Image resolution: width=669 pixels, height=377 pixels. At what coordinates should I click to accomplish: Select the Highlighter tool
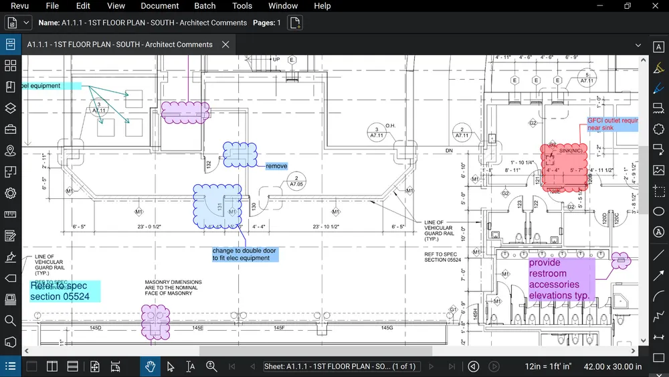point(658,68)
